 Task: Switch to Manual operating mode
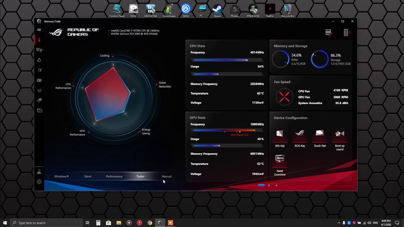click(x=167, y=177)
